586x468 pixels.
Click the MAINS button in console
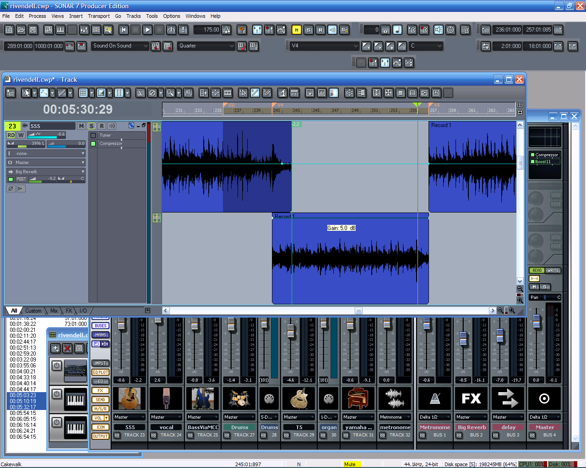pyautogui.click(x=101, y=335)
